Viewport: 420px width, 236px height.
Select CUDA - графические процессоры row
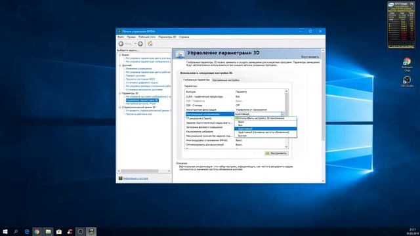click(x=235, y=96)
